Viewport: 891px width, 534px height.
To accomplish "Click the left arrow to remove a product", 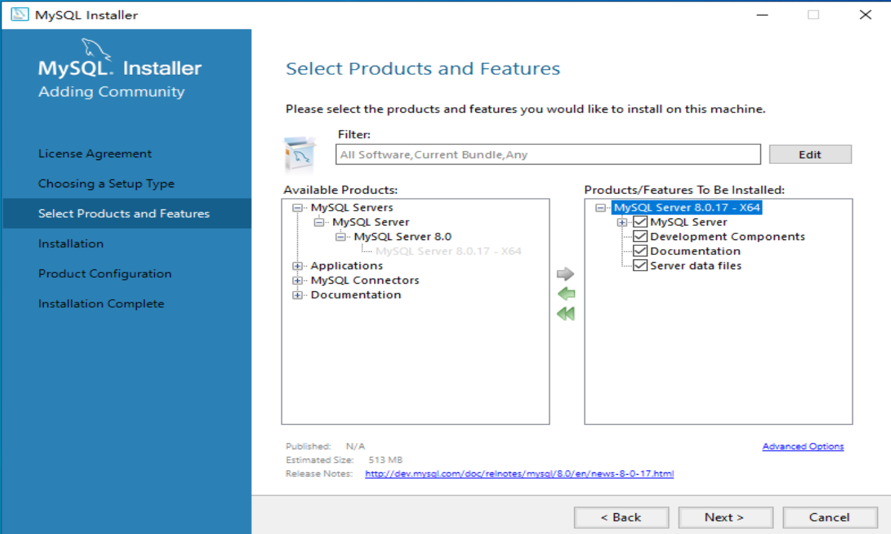I will pyautogui.click(x=565, y=293).
